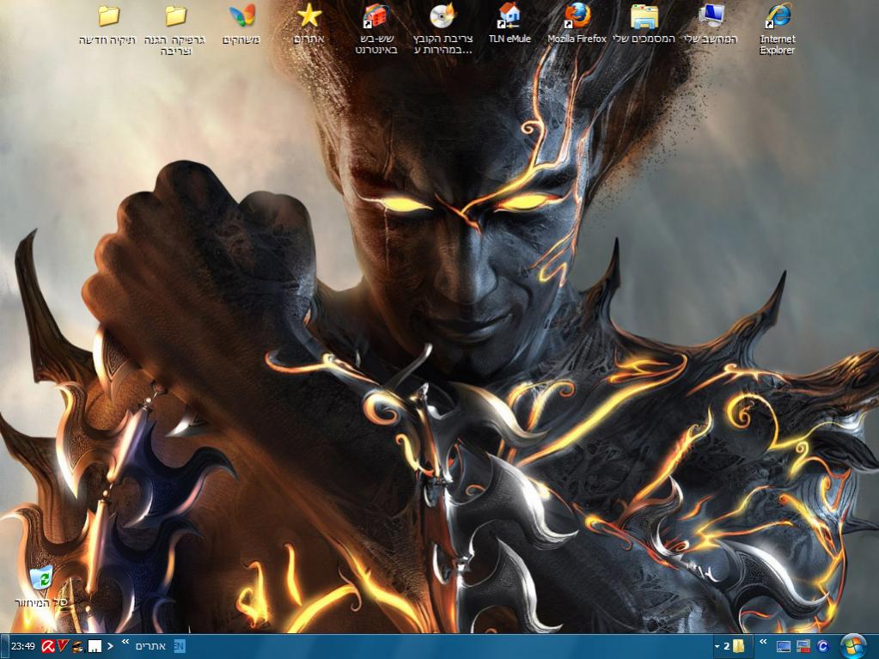
Task: Click the Avira antivirus tray icon
Action: pos(47,646)
